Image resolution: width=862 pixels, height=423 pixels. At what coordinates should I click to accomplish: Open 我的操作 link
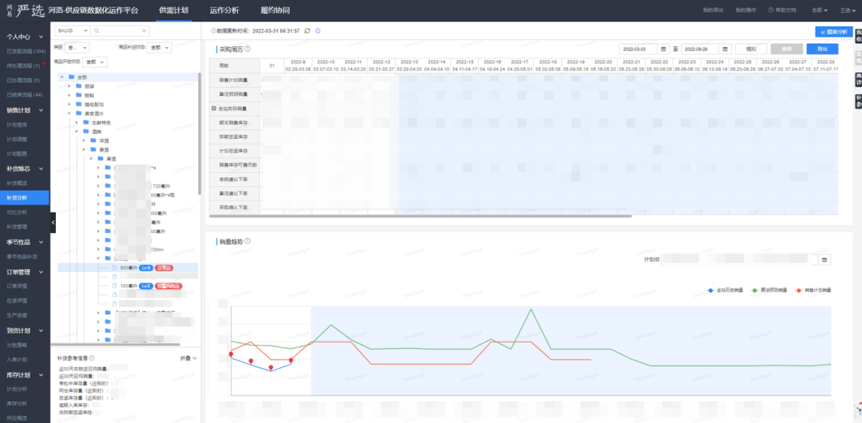745,10
